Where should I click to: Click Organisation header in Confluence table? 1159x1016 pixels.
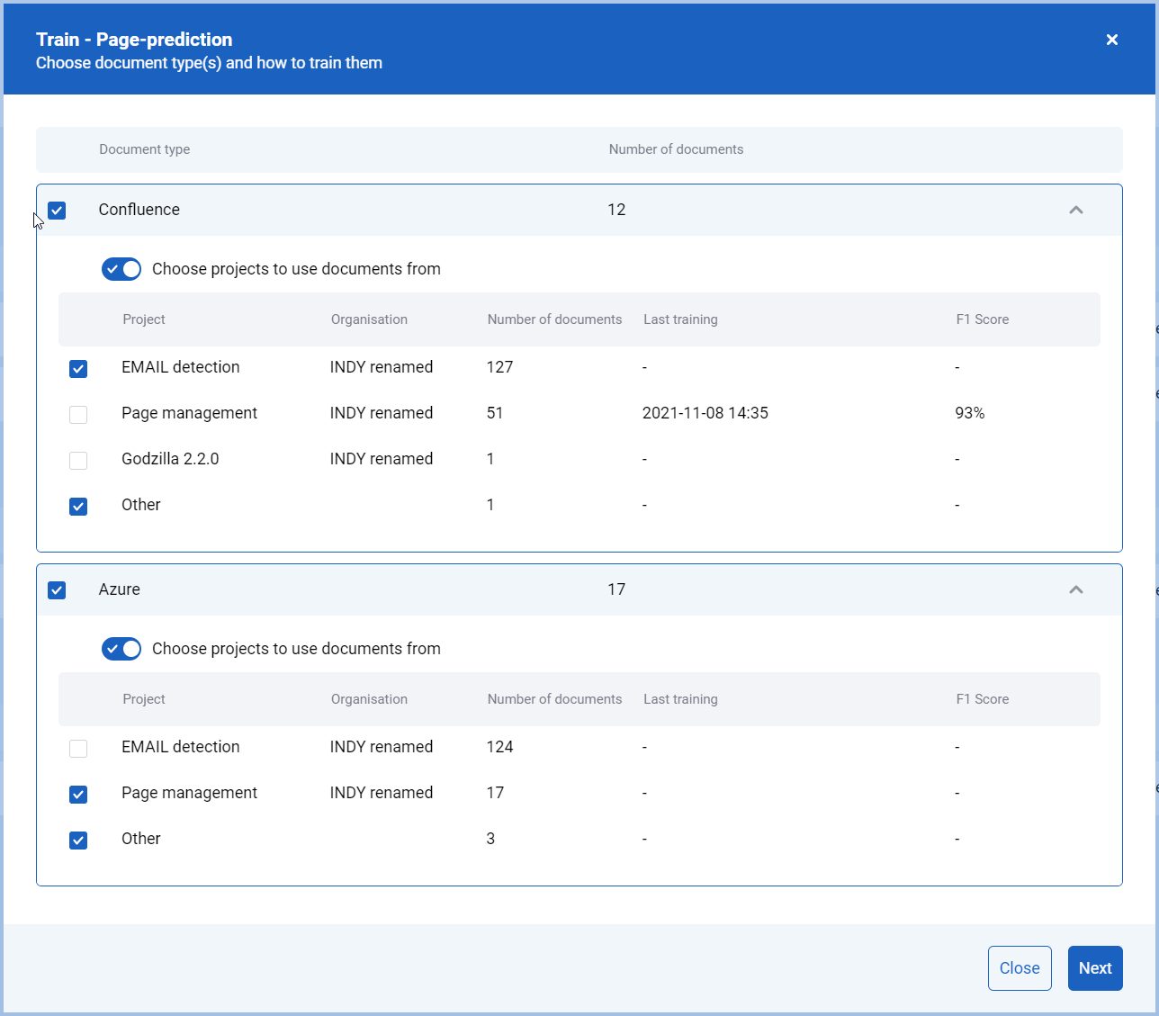pyautogui.click(x=369, y=319)
